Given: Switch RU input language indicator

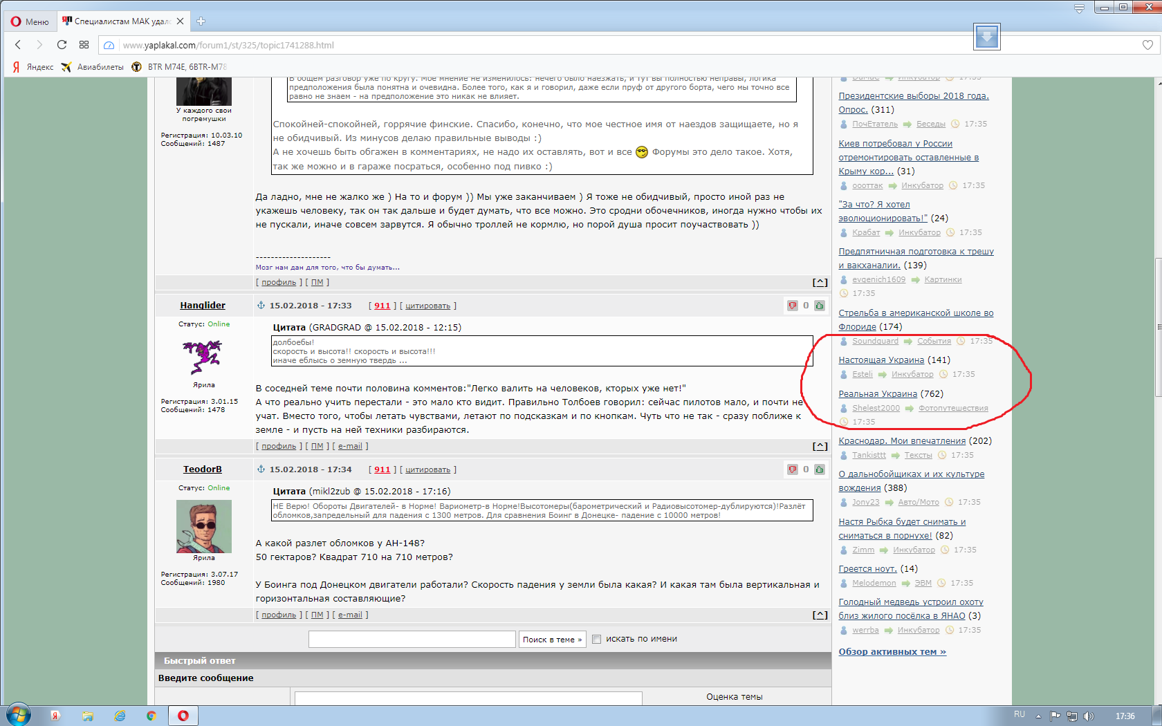Looking at the screenshot, I should point(1020,715).
